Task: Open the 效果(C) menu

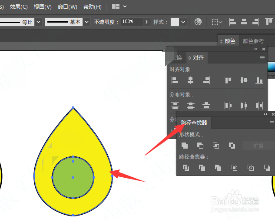Action: (19, 7)
